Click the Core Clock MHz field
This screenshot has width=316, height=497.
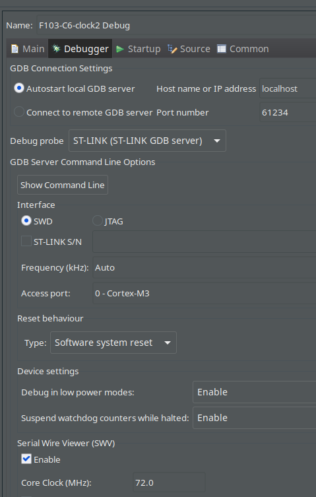tap(169, 482)
